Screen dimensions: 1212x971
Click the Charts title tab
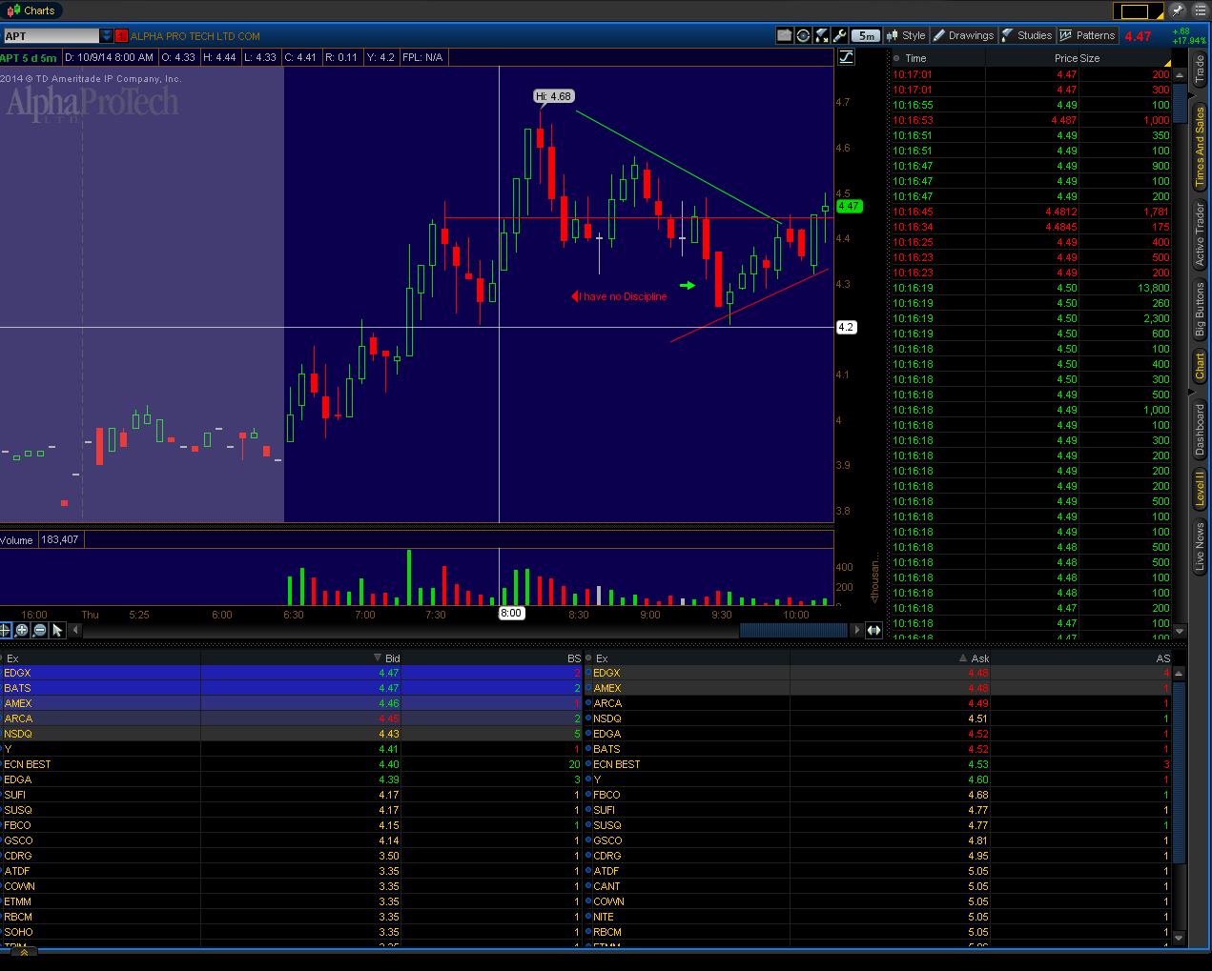tap(31, 10)
